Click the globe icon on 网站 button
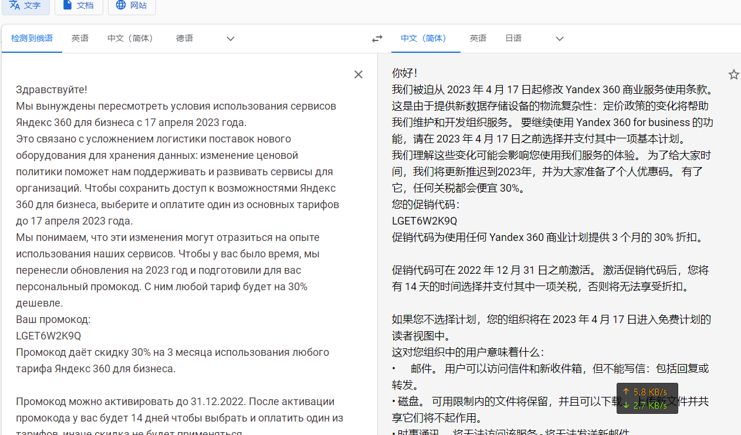 click(x=121, y=5)
